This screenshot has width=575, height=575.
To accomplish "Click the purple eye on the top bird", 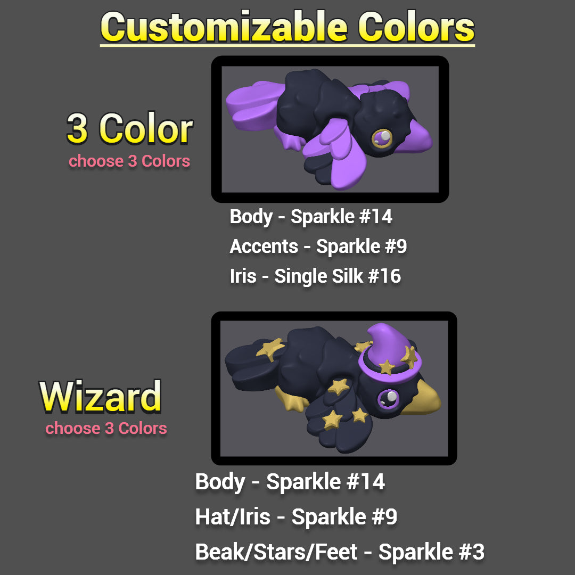I will pyautogui.click(x=382, y=138).
